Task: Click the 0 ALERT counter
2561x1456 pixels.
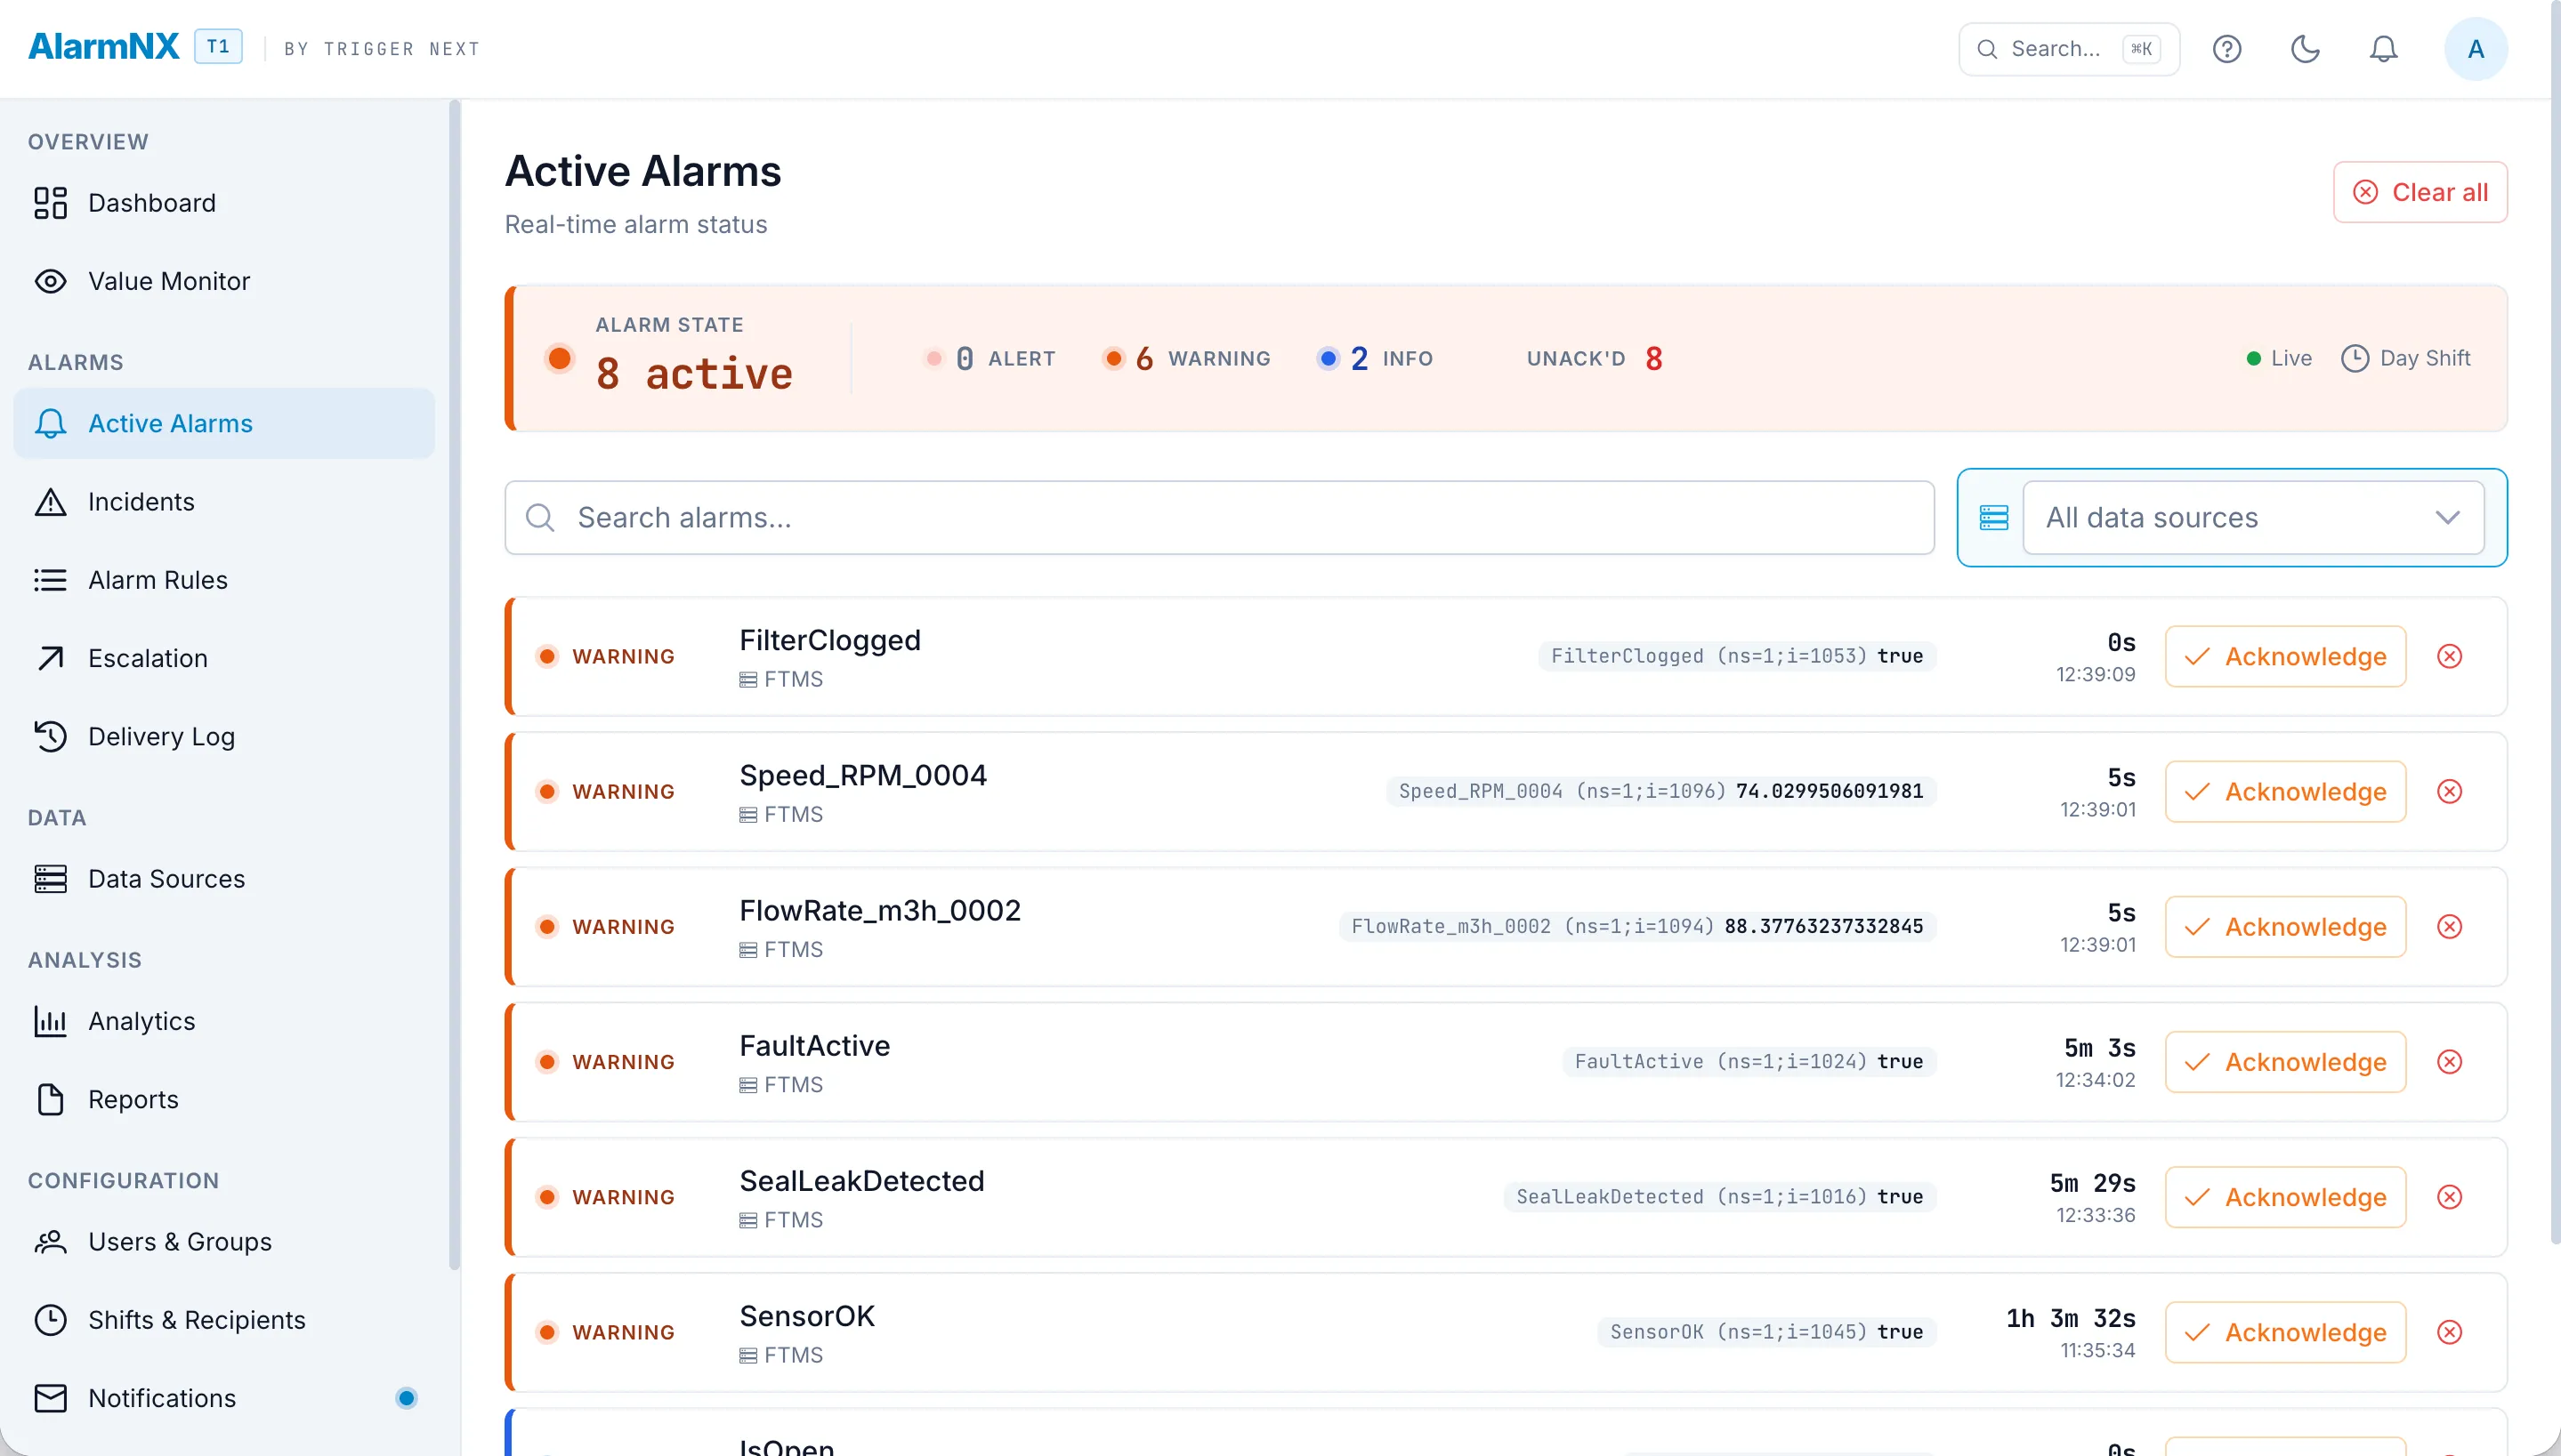Action: 990,358
